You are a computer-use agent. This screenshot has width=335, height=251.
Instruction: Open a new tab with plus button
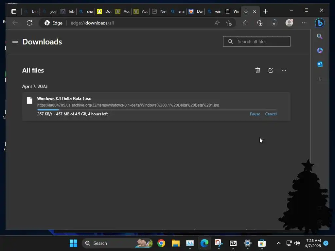point(265,11)
